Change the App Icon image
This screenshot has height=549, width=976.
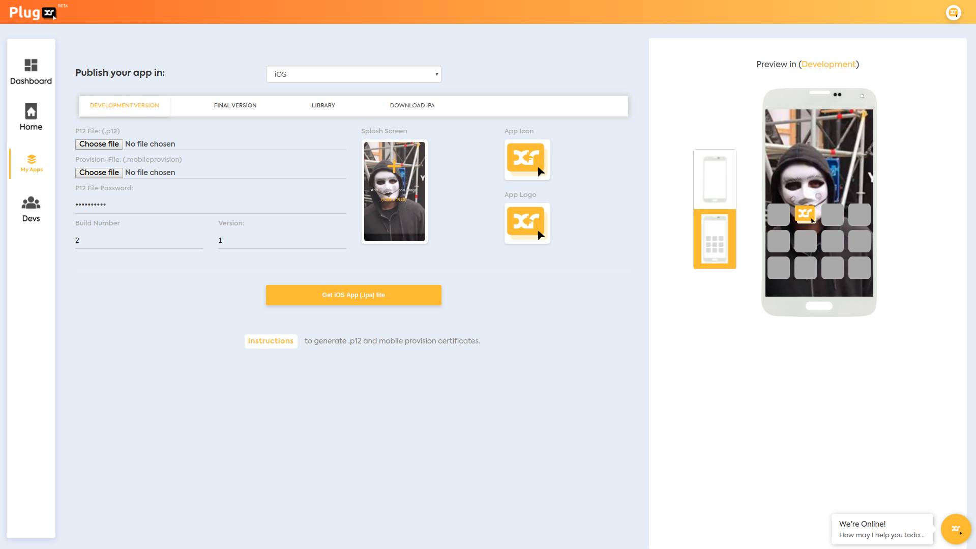527,160
